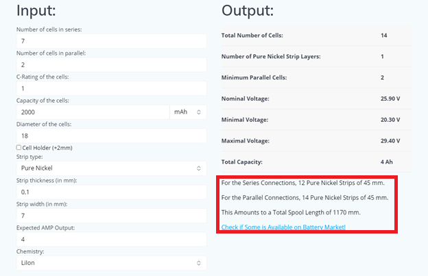Click the Battery Market availability link

click(283, 227)
